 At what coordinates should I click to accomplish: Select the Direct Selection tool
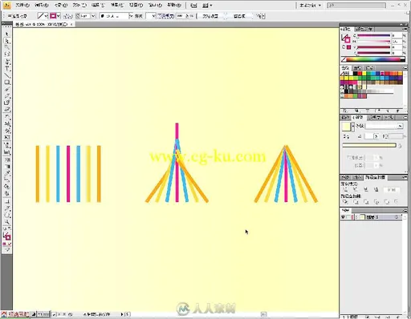(x=6, y=41)
